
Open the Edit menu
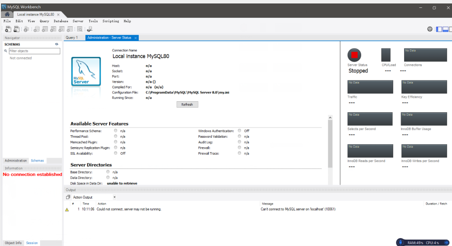click(x=19, y=21)
